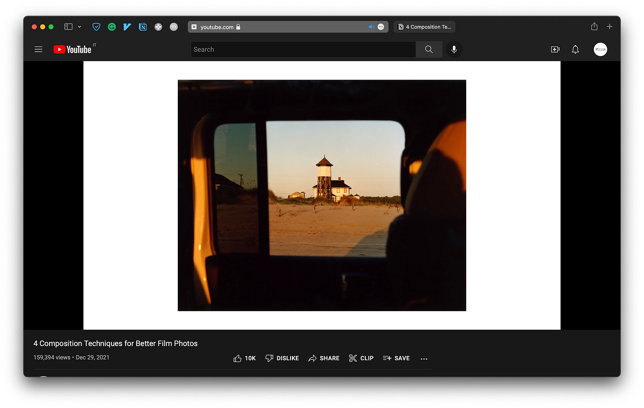
Task: Create a CLIP with scissors button
Action: 361,358
